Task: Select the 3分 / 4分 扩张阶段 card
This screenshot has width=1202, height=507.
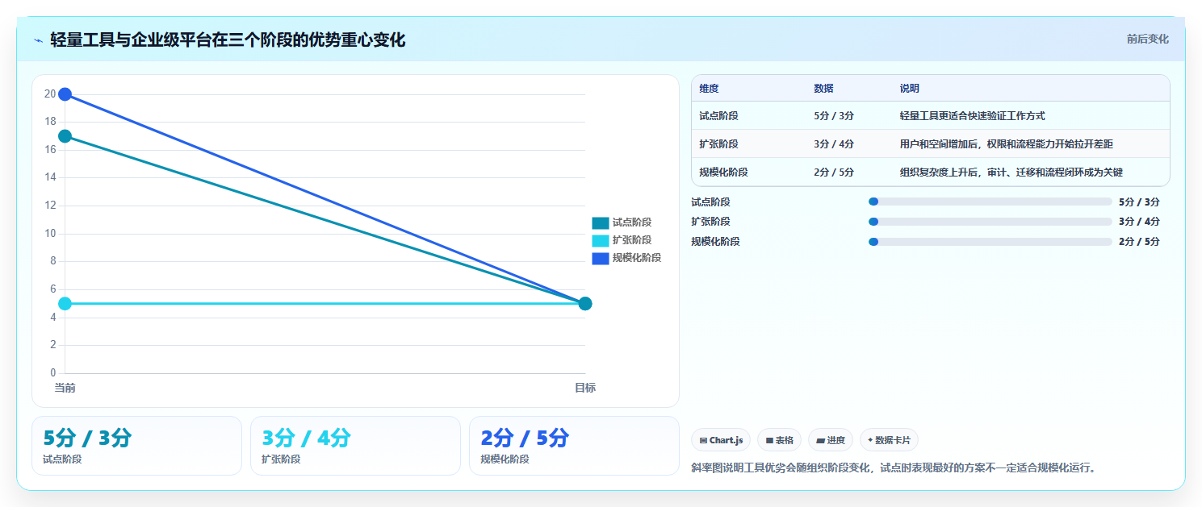Action: pyautogui.click(x=355, y=446)
